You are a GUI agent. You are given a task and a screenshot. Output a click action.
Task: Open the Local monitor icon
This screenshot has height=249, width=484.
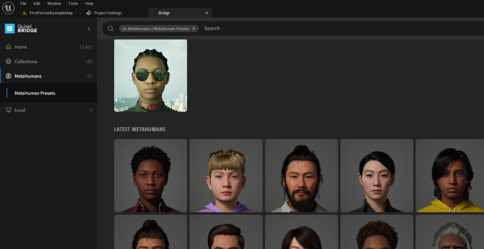point(9,110)
